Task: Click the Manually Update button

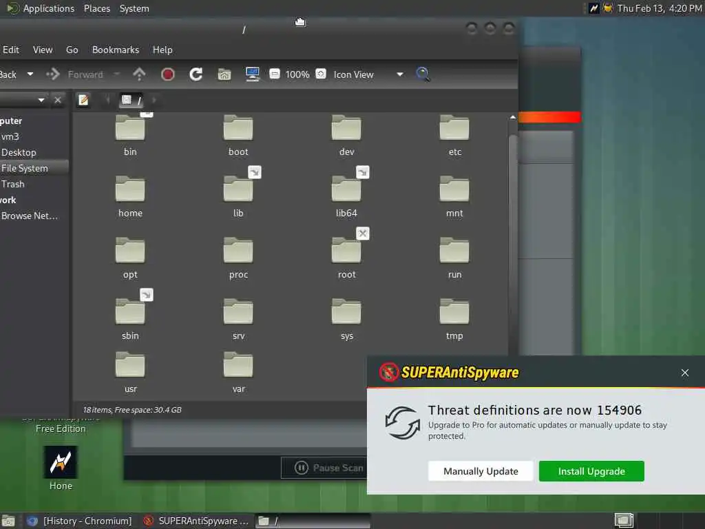Action: coord(481,471)
